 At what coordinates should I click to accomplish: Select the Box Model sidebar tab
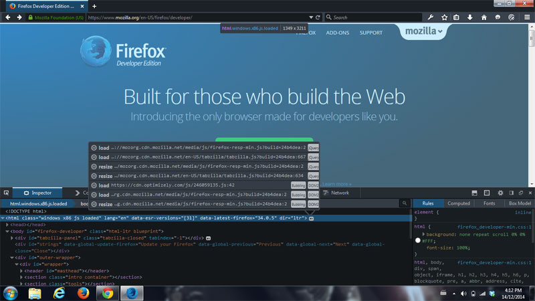tap(520, 203)
